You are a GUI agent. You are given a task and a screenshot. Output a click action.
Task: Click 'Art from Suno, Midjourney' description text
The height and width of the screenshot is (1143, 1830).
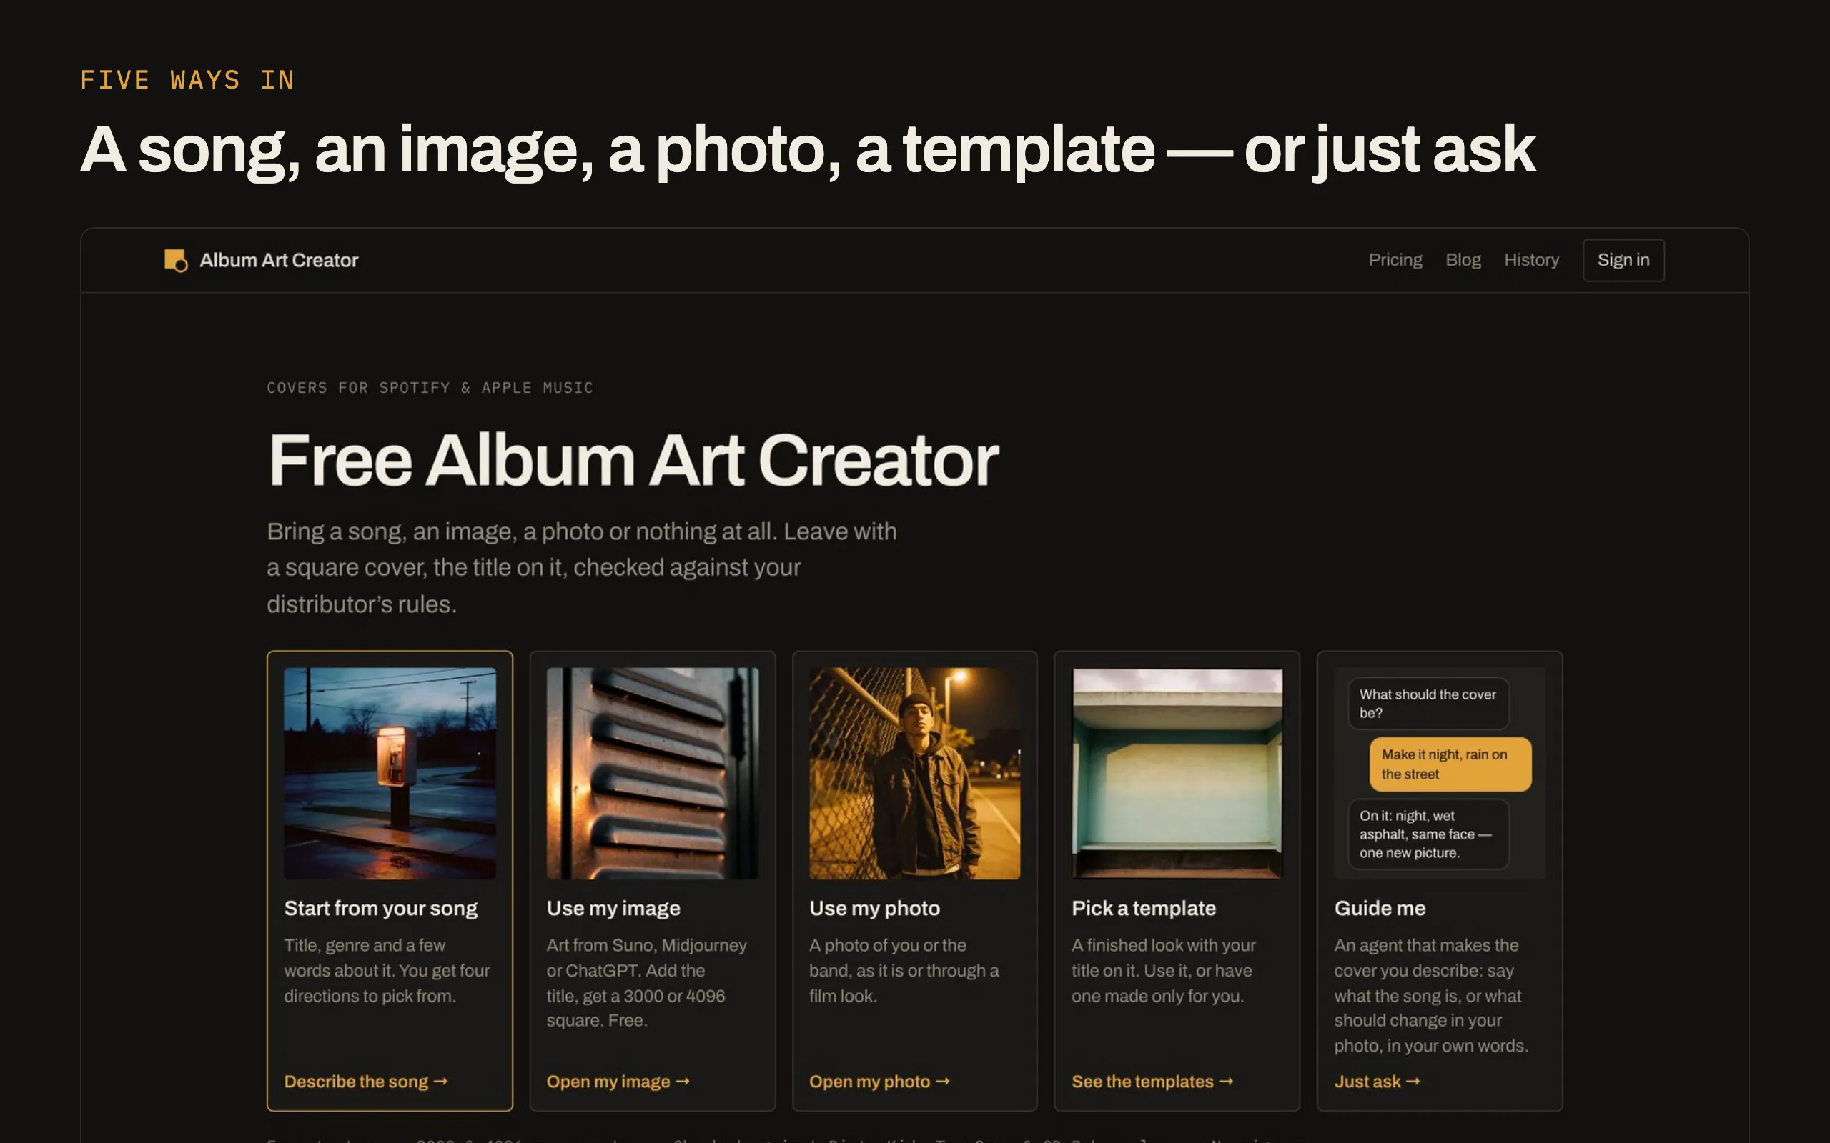coord(646,982)
